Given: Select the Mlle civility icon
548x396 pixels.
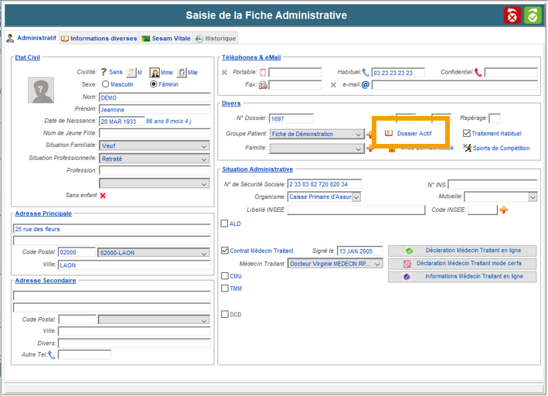Looking at the screenshot, I should coord(182,73).
